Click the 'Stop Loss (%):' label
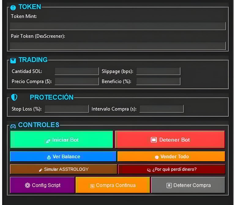 click(27, 109)
